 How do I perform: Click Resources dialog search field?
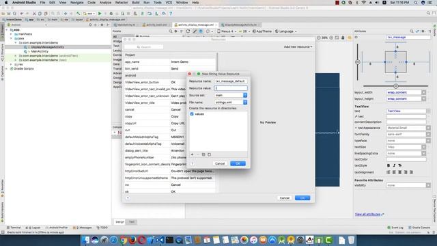[143, 47]
